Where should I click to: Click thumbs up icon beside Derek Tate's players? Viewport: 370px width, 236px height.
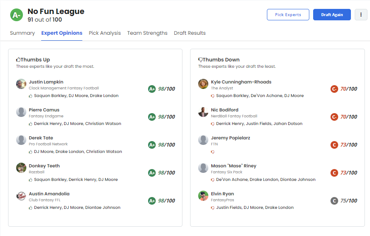click(x=31, y=152)
